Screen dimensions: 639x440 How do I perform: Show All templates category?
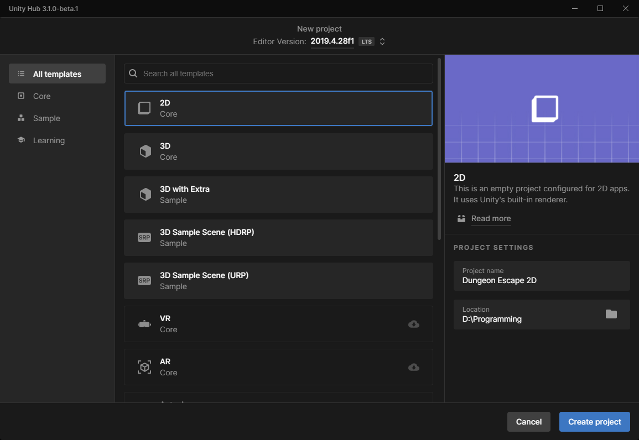click(x=57, y=74)
